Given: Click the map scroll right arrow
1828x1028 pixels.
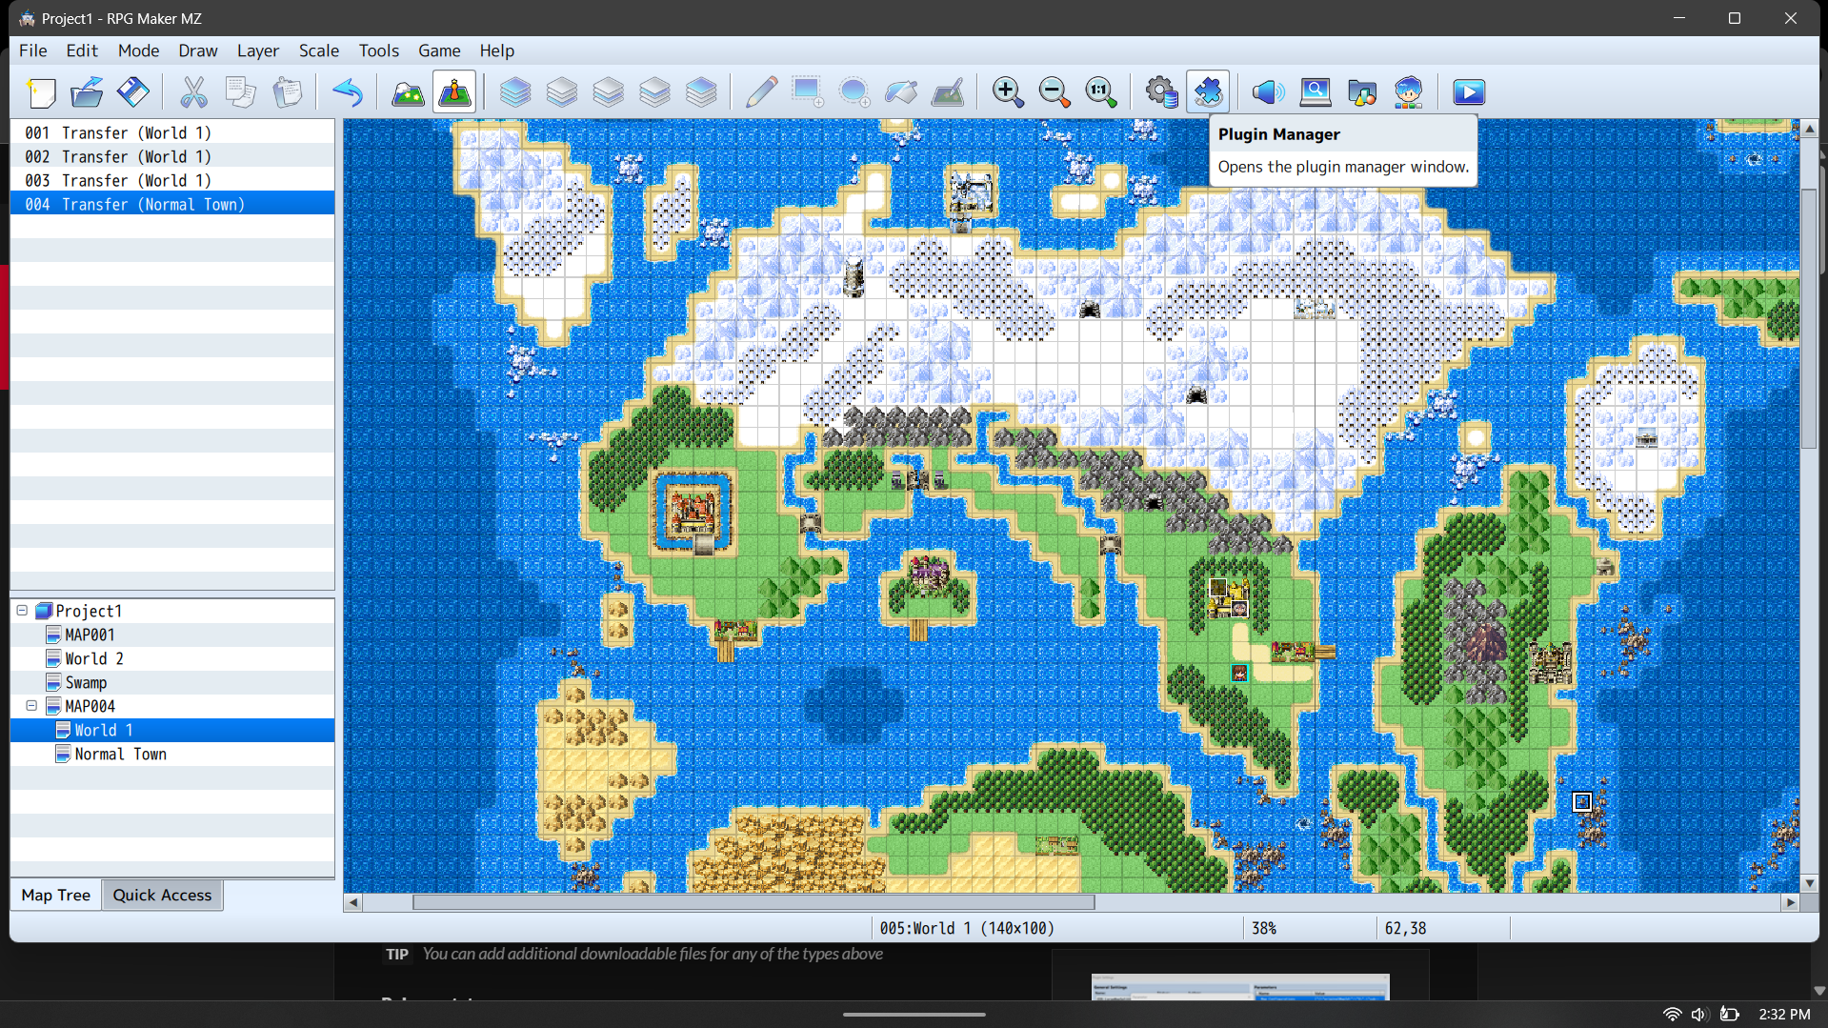Looking at the screenshot, I should pos(1791,902).
